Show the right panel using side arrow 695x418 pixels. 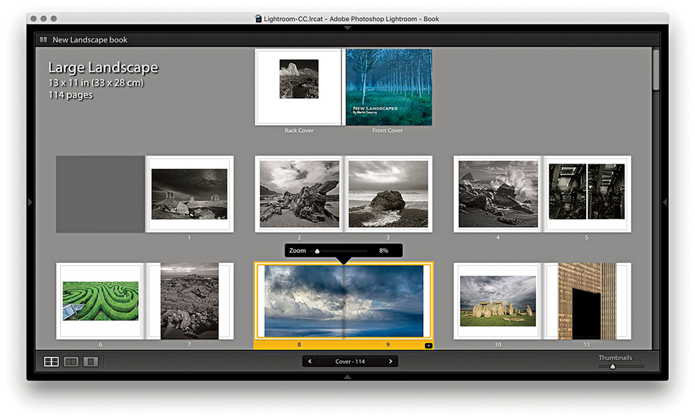[665, 203]
